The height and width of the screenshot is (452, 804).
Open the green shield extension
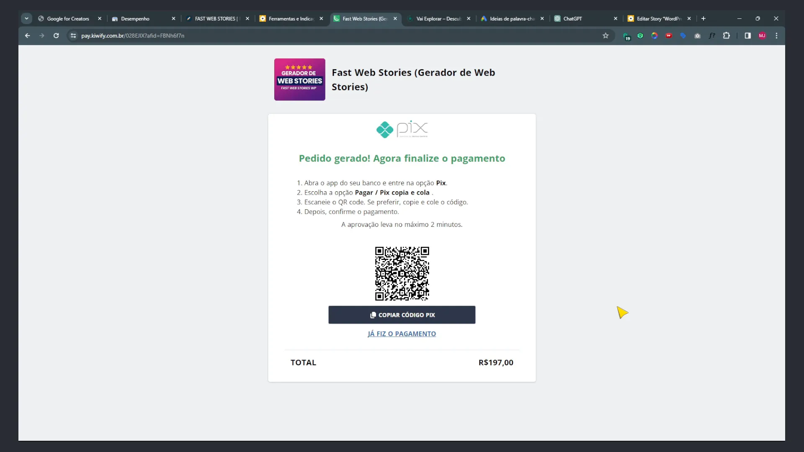coord(640,36)
